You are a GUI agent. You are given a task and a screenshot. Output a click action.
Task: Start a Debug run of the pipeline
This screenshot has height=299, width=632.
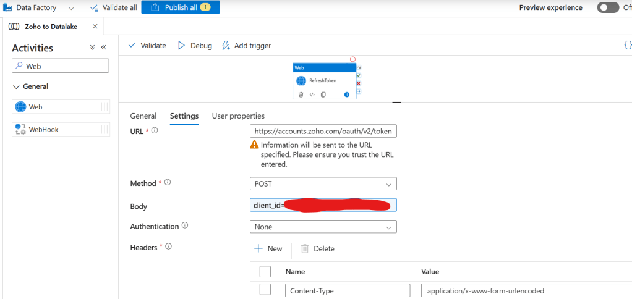[195, 46]
